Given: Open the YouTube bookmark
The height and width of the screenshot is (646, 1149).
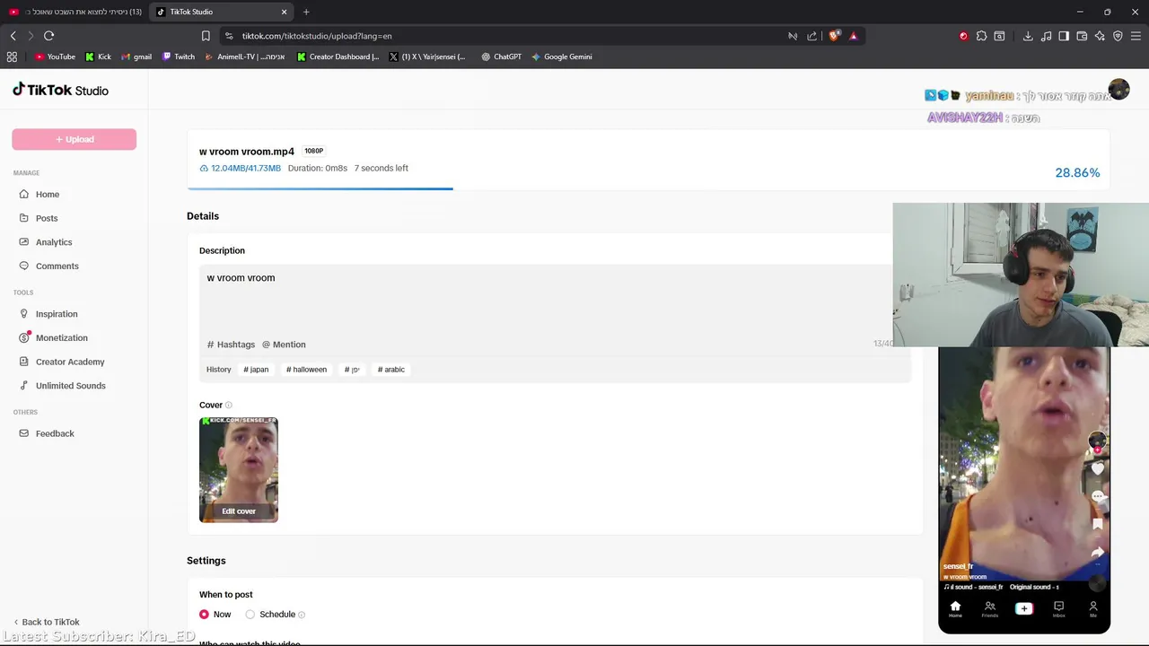Looking at the screenshot, I should coord(55,57).
